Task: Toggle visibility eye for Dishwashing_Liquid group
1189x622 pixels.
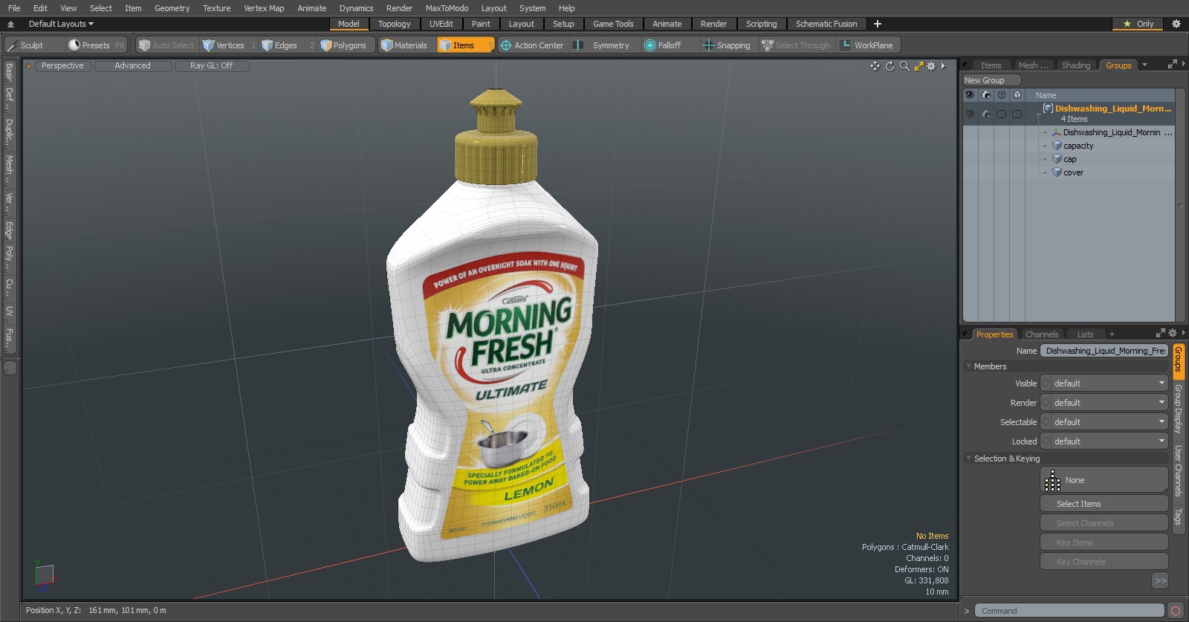Action: [x=970, y=114]
